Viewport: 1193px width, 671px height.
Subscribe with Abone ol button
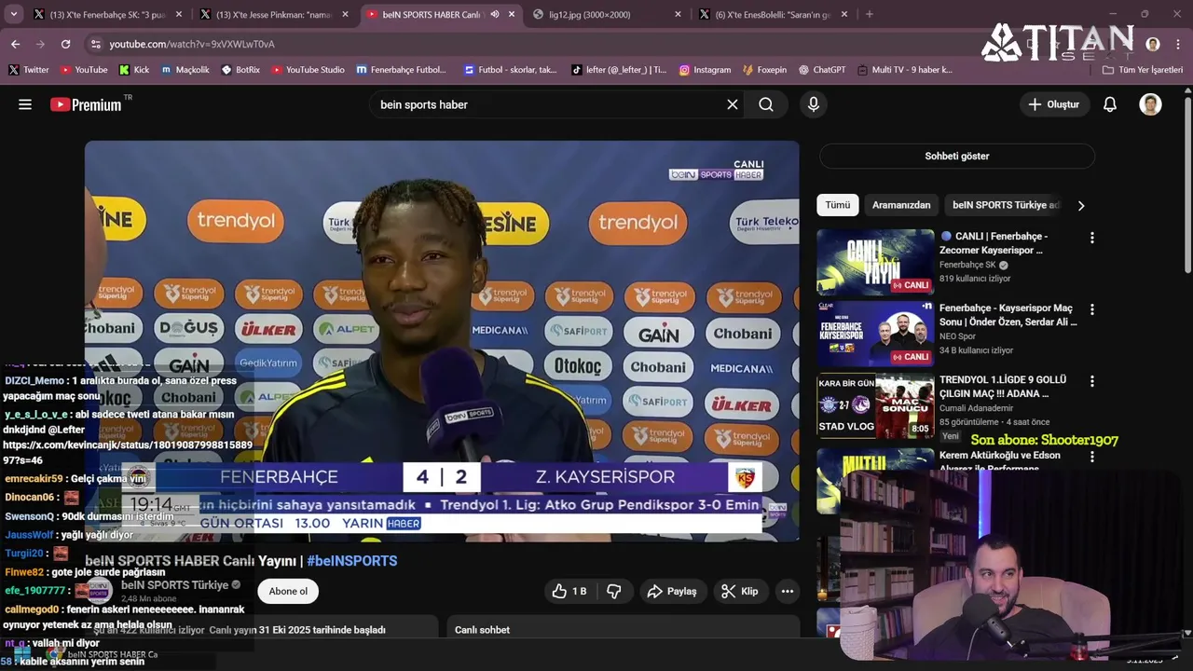pyautogui.click(x=288, y=591)
